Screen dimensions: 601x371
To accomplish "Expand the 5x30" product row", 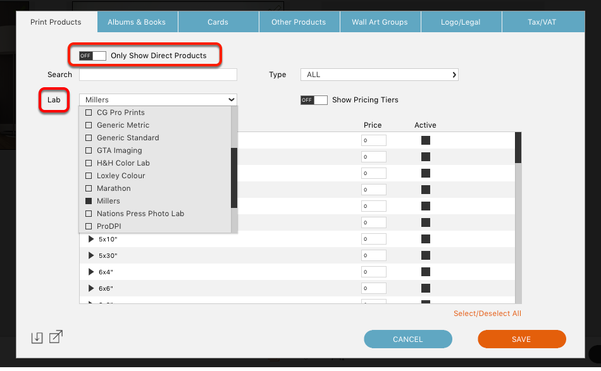I will click(91, 255).
